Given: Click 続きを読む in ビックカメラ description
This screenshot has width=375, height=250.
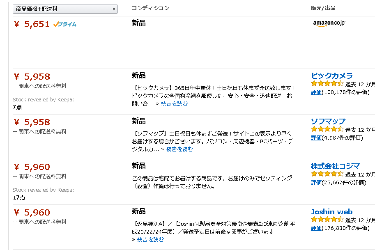Looking at the screenshot, I should point(174,104).
